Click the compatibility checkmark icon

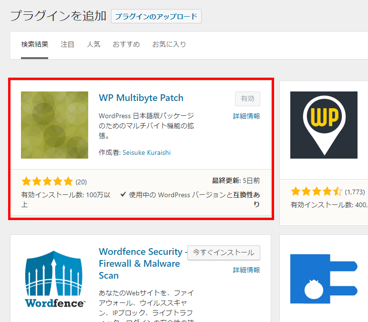pos(123,194)
